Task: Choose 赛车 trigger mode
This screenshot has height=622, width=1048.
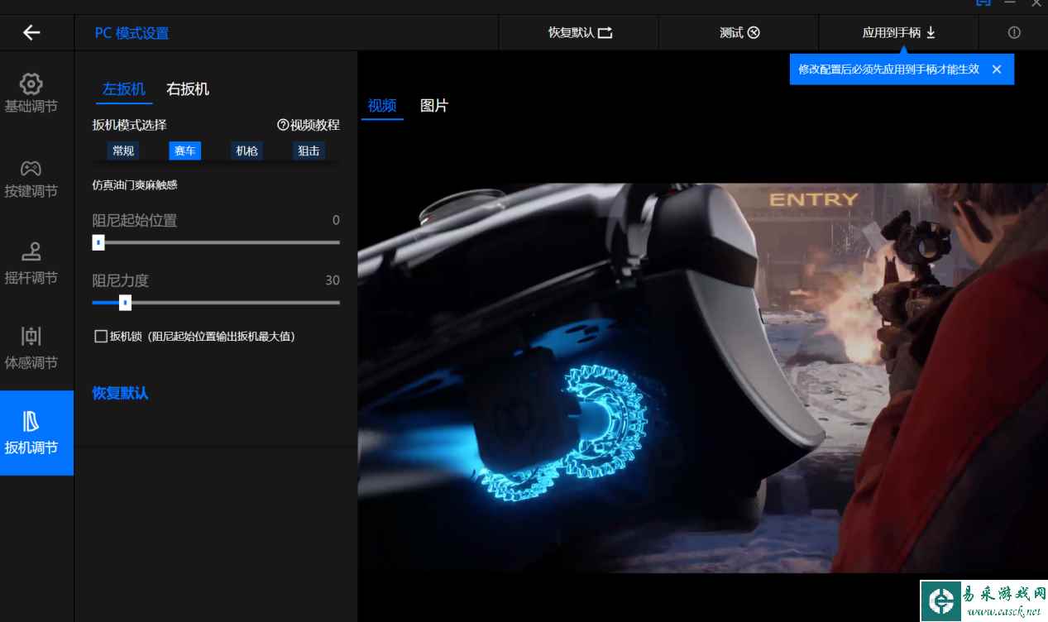Action: point(185,151)
